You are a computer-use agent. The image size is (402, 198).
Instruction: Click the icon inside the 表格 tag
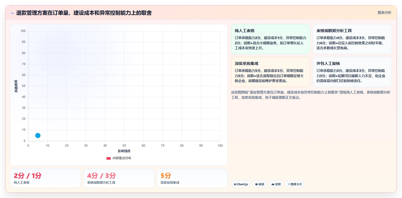[256, 184]
